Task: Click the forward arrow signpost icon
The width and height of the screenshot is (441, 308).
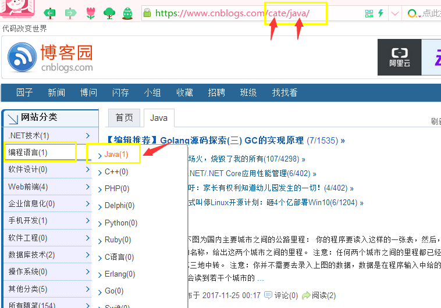Action: tap(70, 13)
